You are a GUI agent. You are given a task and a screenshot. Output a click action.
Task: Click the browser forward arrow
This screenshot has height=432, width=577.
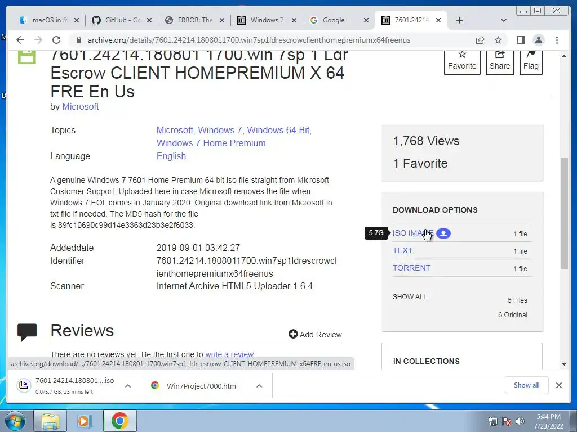point(38,40)
